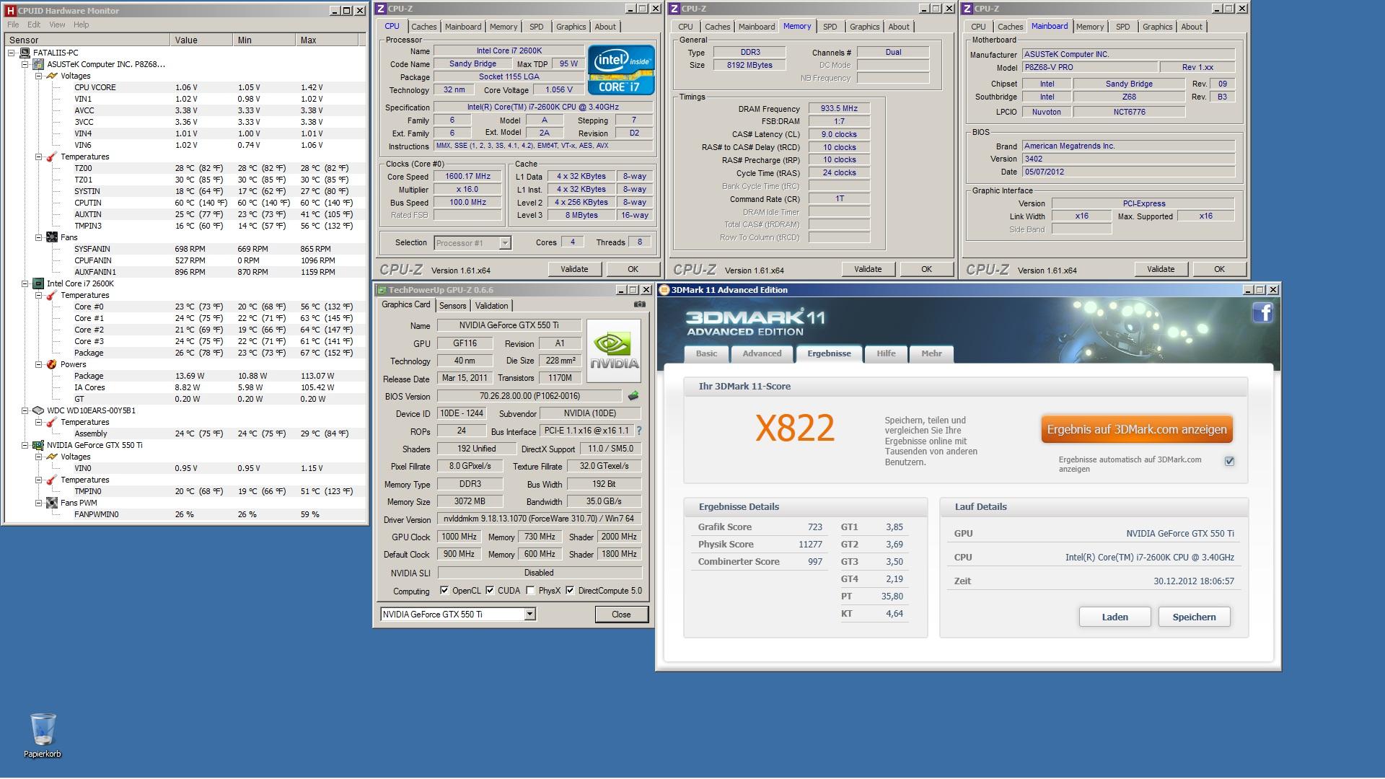Collapse the ASUSTeK Computer INC. node
Image resolution: width=1385 pixels, height=779 pixels.
pos(25,64)
